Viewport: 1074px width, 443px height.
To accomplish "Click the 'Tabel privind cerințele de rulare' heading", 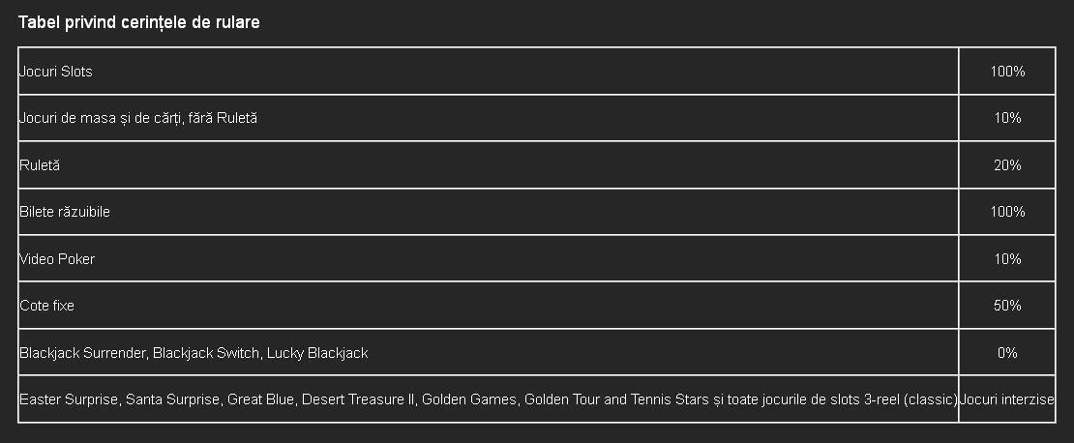I will click(x=139, y=22).
